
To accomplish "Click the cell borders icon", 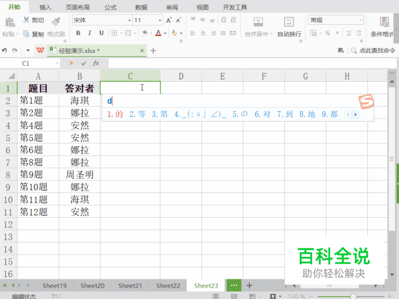I will [x=115, y=33].
